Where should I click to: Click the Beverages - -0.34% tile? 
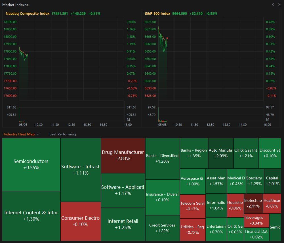[256, 221]
